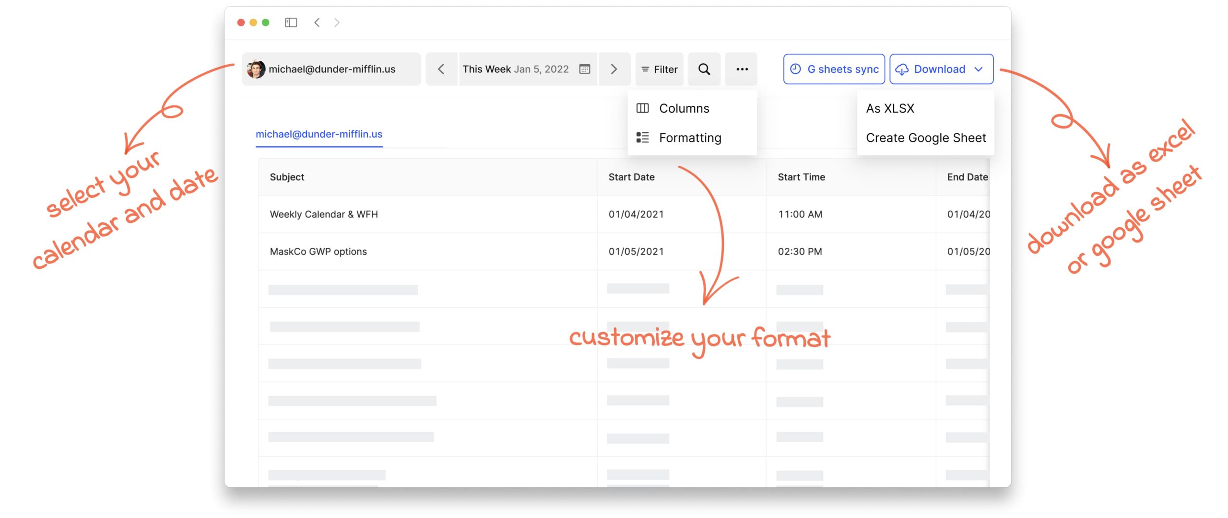Select Create Google Sheet option
The width and height of the screenshot is (1228, 518).
point(925,138)
